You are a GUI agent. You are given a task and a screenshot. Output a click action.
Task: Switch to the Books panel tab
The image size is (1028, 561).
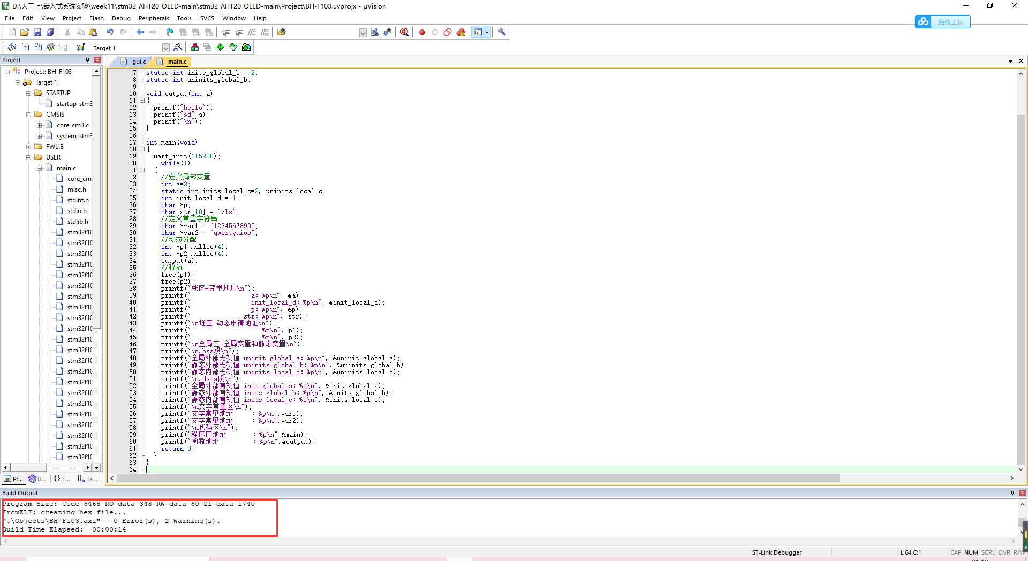tap(37, 479)
